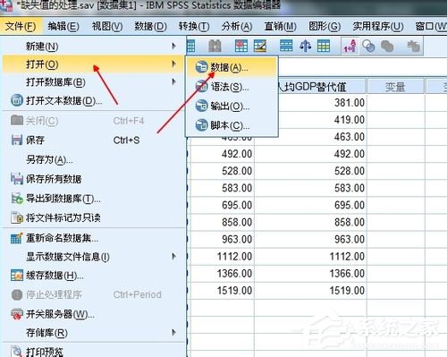
Task: Click the Insert Variable toolbar icon
Action: [x=260, y=47]
